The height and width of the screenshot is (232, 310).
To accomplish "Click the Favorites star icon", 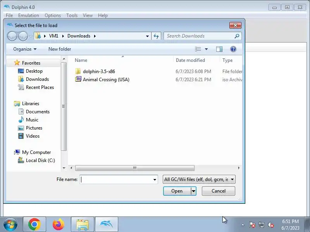I will (17, 63).
